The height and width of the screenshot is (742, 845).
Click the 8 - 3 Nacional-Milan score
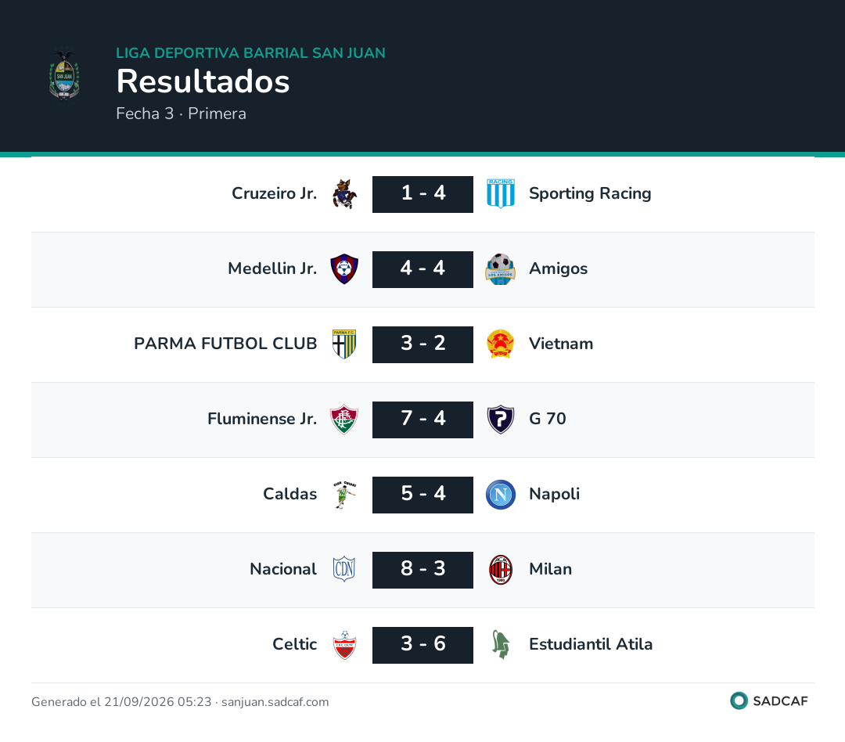coord(423,570)
